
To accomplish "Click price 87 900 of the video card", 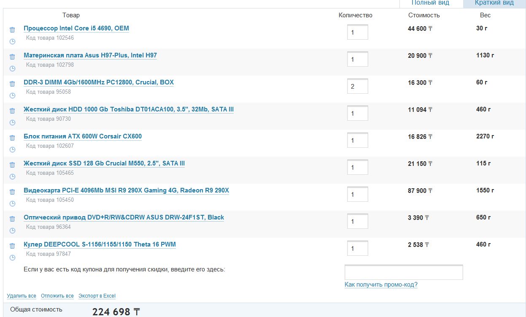I will (x=420, y=191).
